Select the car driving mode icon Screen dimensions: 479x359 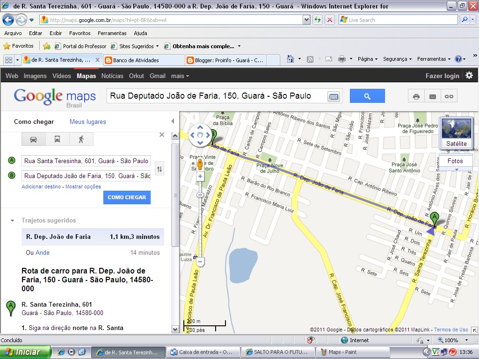[34, 139]
